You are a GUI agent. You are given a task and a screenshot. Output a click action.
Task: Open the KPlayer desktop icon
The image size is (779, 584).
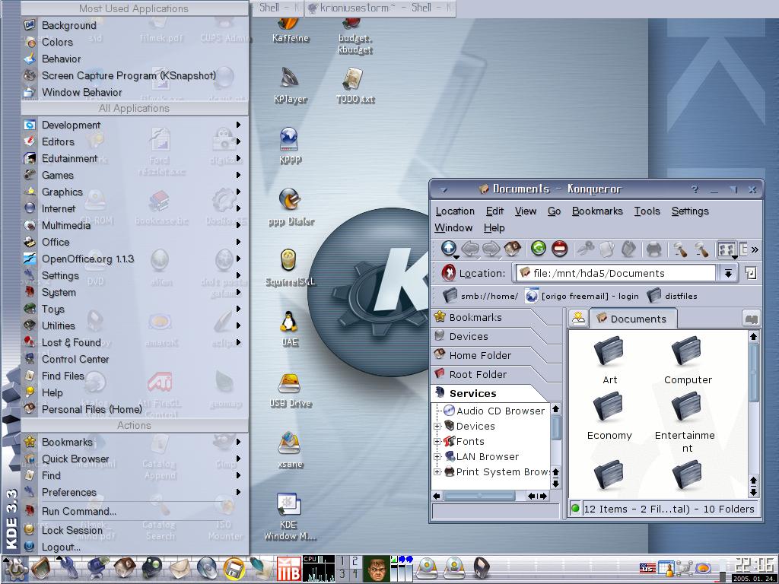[290, 85]
